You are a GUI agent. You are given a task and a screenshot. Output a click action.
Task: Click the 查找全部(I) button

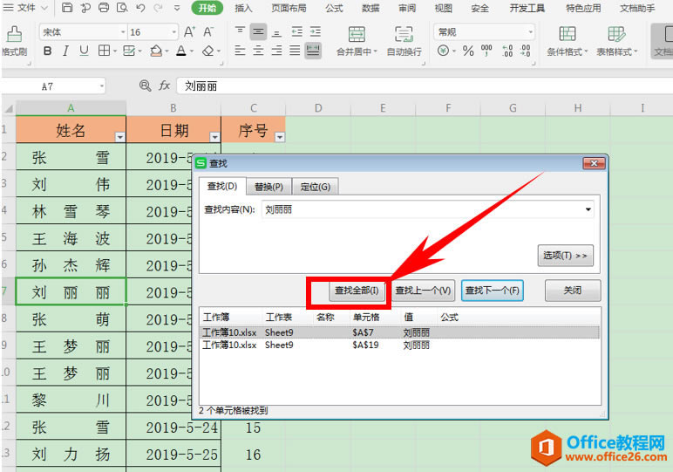(357, 291)
